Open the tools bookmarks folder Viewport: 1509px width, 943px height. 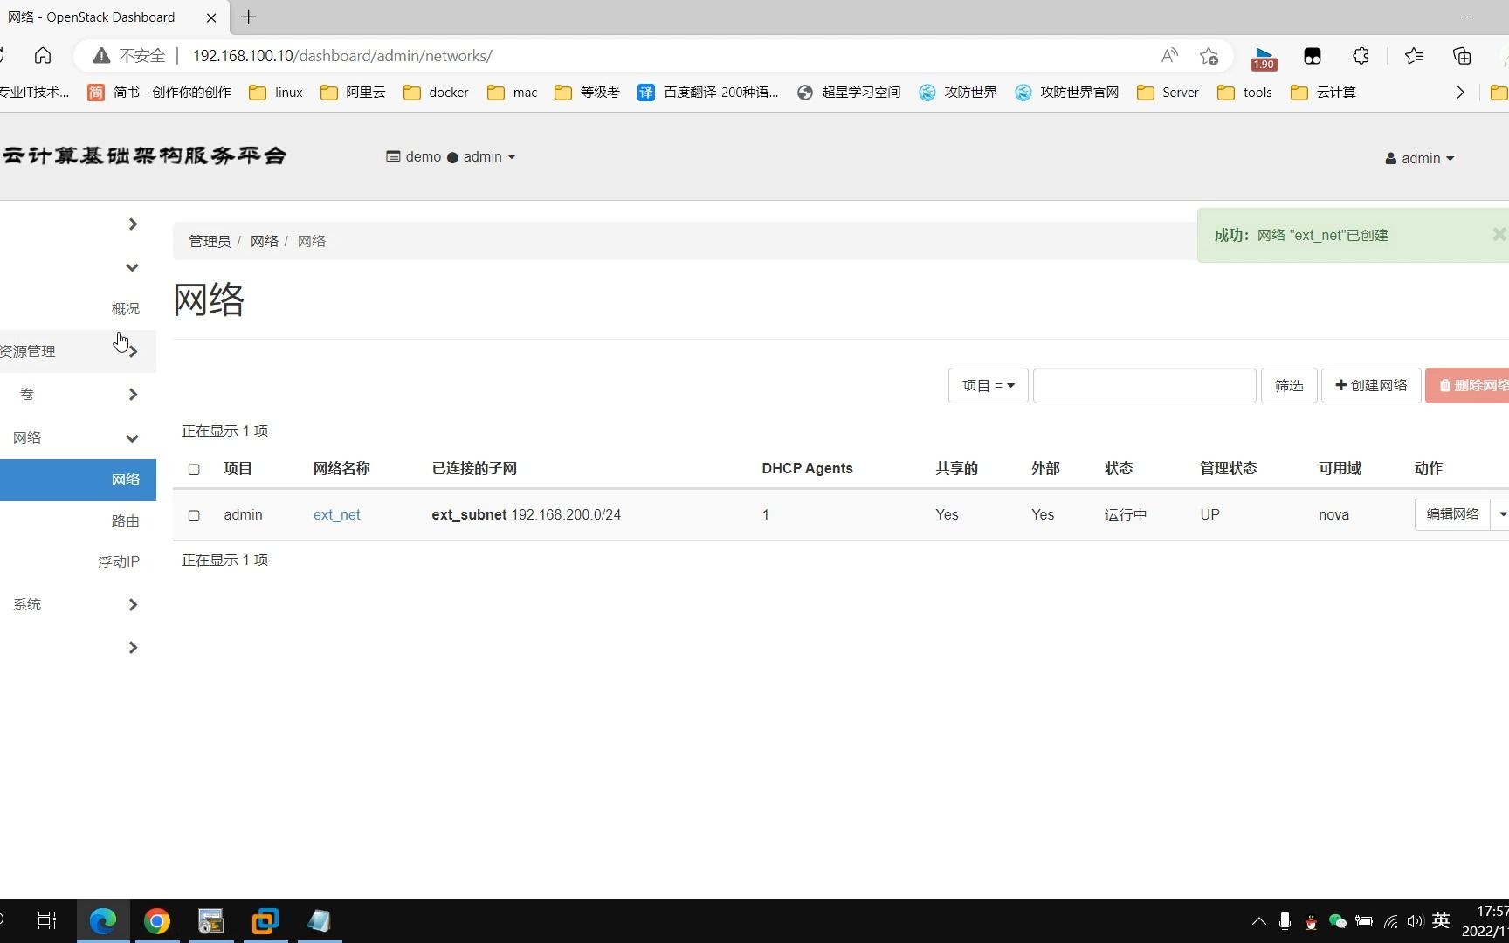click(1244, 93)
